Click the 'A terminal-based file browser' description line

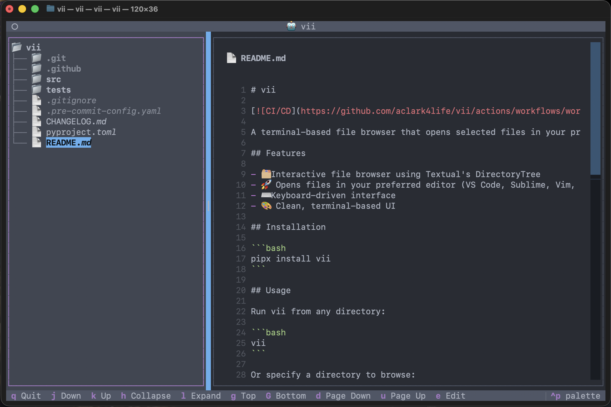click(x=415, y=132)
